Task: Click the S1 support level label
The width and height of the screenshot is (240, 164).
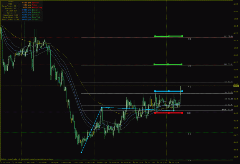Action: [x=189, y=134]
